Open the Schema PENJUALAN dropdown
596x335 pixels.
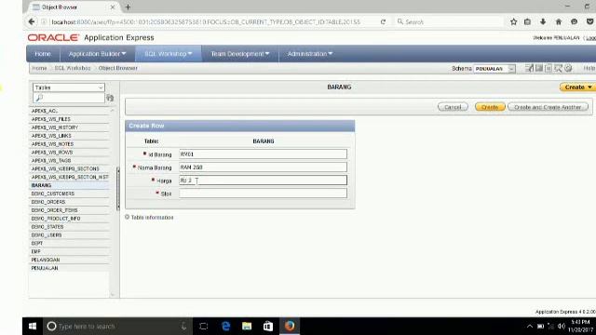tap(494, 69)
